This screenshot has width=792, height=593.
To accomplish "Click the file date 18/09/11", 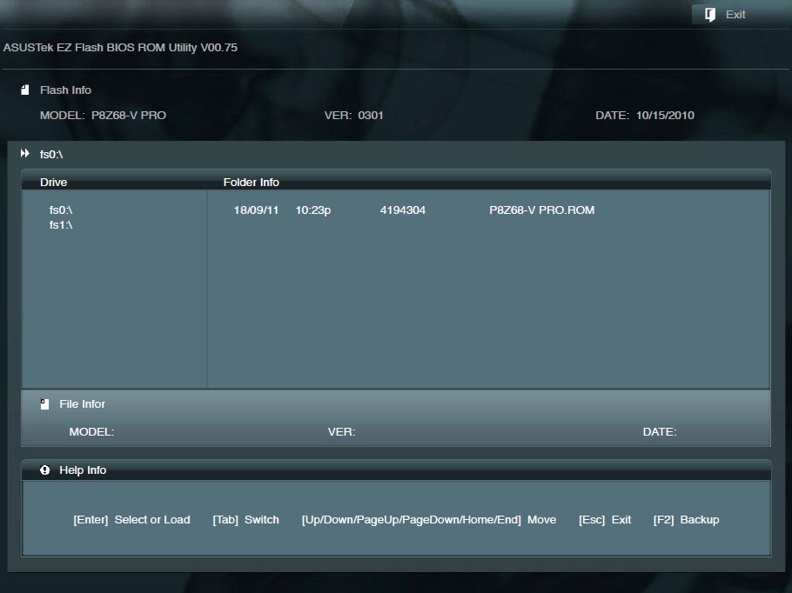I will point(256,210).
